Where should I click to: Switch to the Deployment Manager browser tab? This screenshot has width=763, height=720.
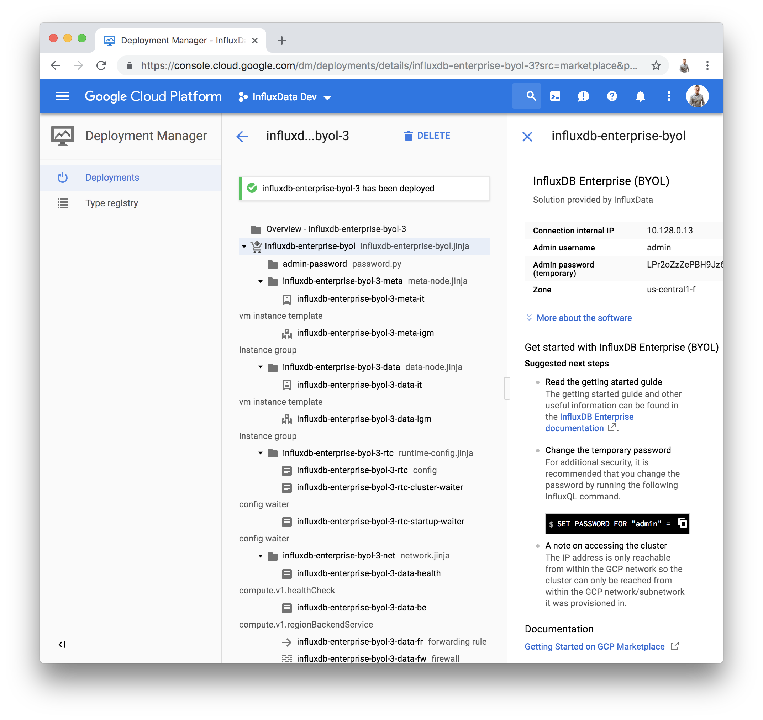pos(180,41)
